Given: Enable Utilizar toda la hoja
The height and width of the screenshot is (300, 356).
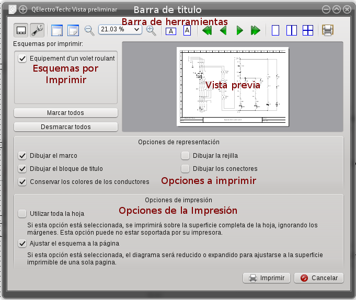Looking at the screenshot, I should (22, 214).
